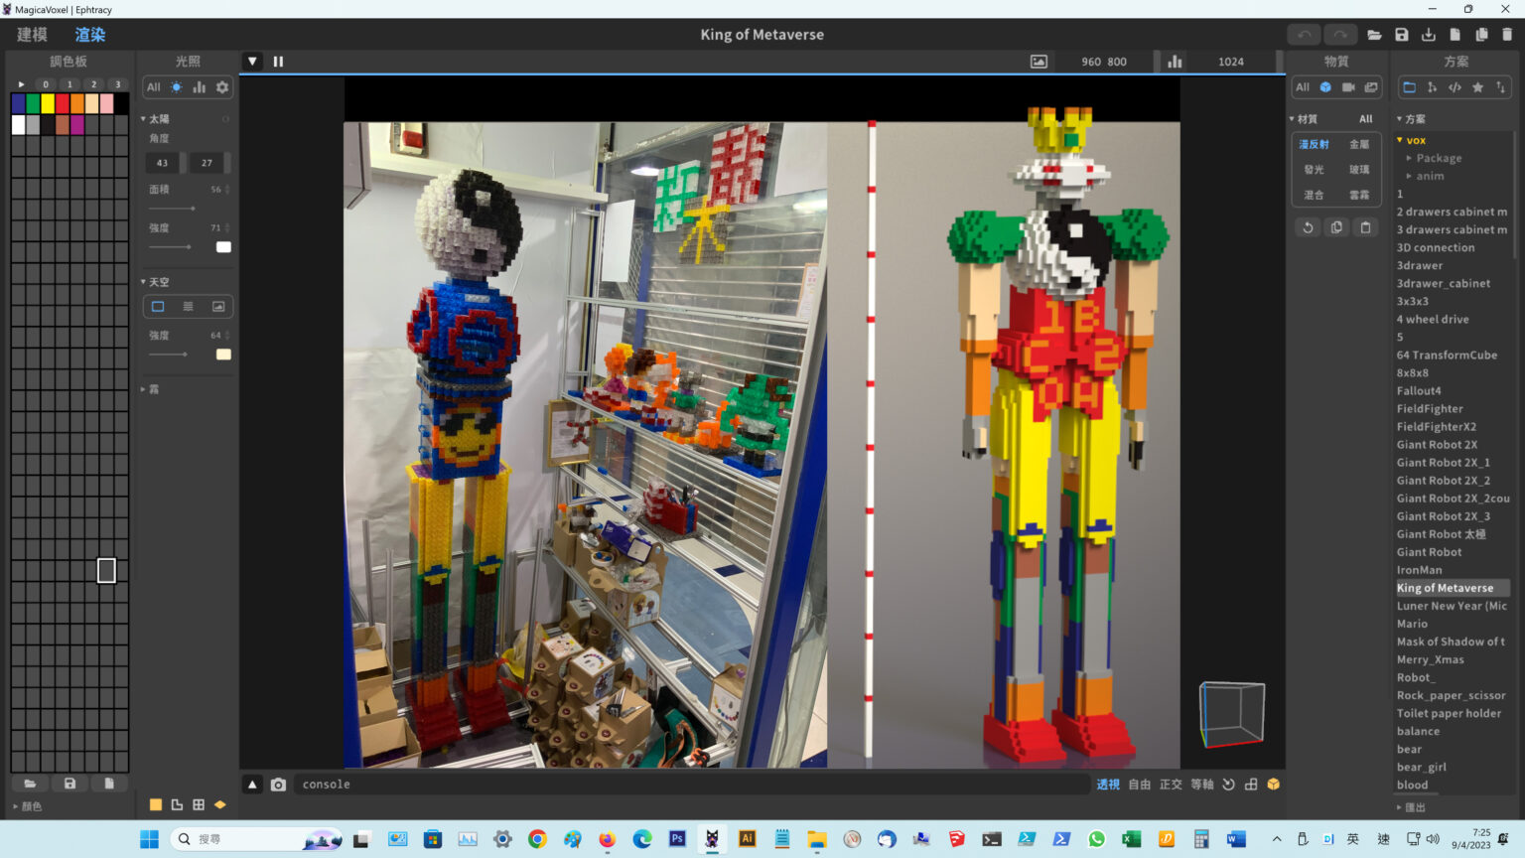Click the download/export icon in the top bar
1525x858 pixels.
[x=1428, y=35]
